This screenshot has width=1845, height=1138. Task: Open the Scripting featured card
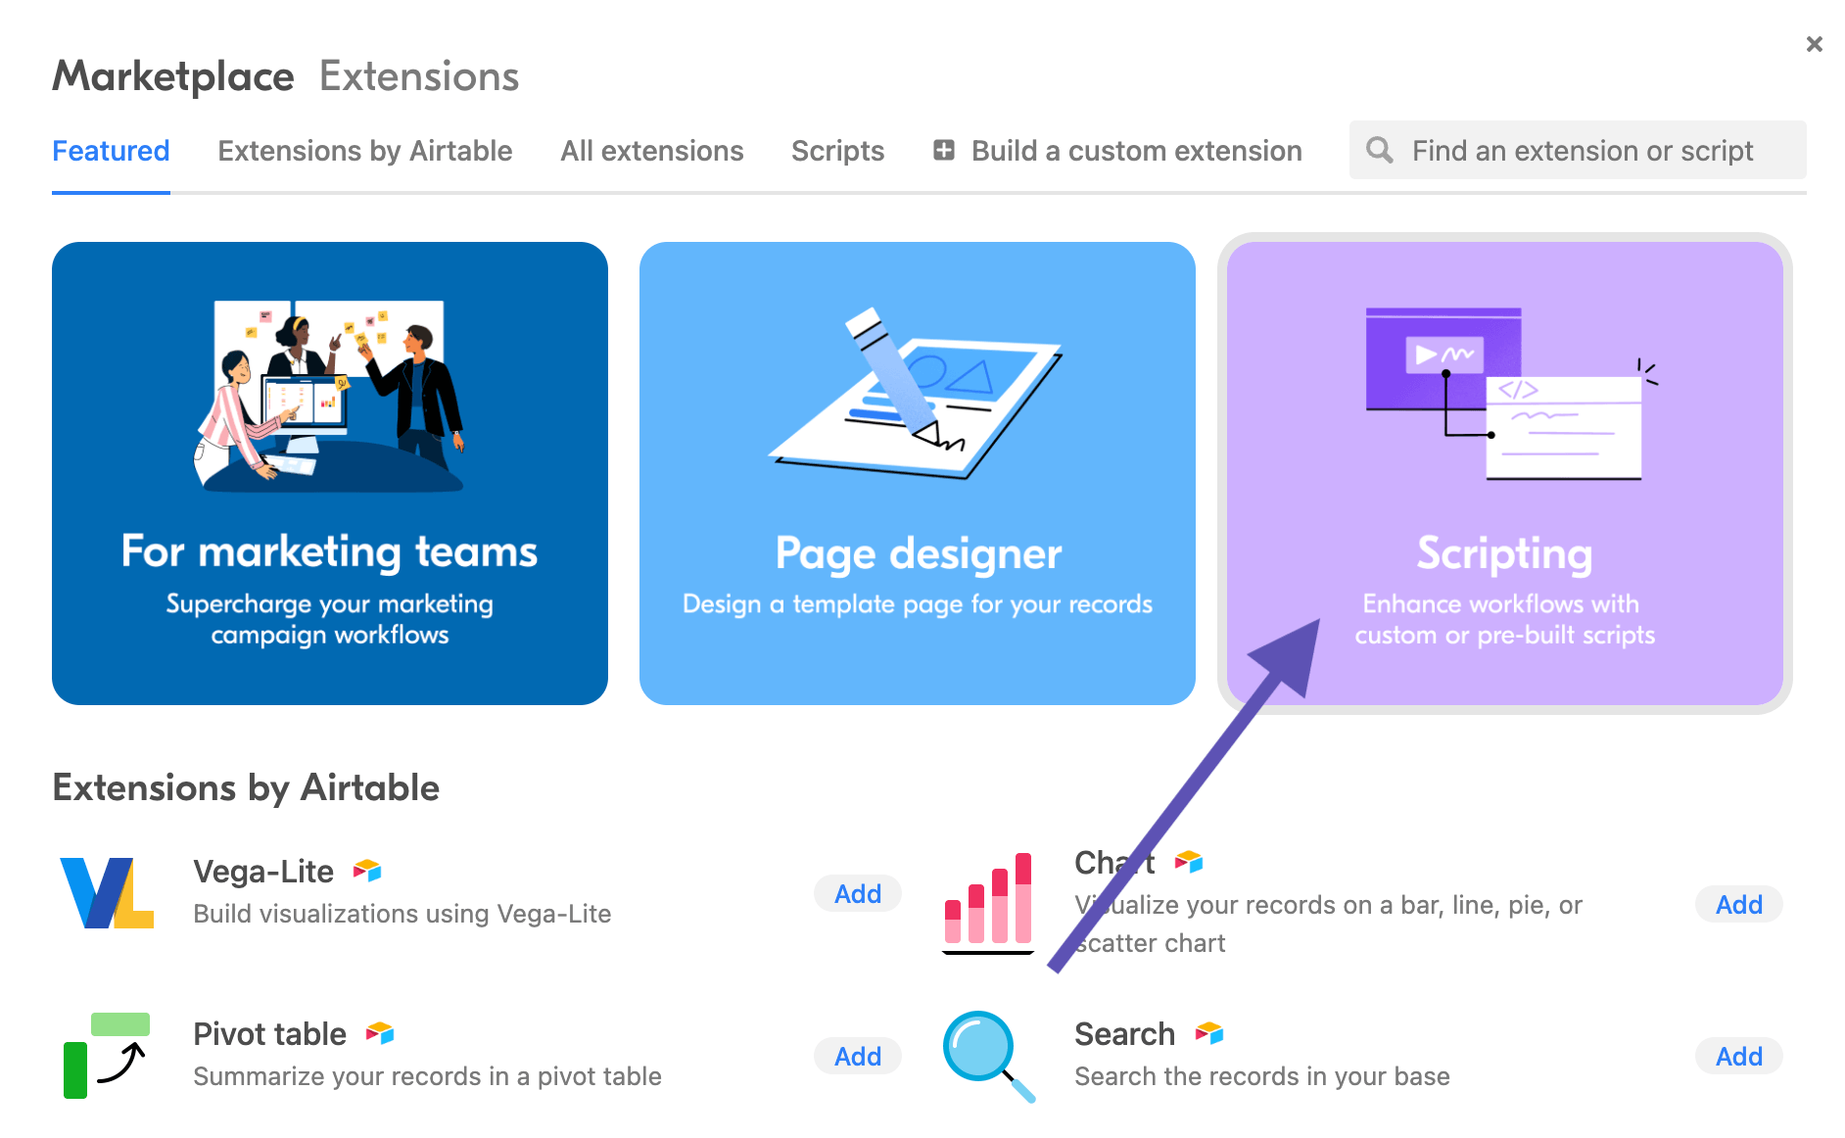(x=1504, y=473)
